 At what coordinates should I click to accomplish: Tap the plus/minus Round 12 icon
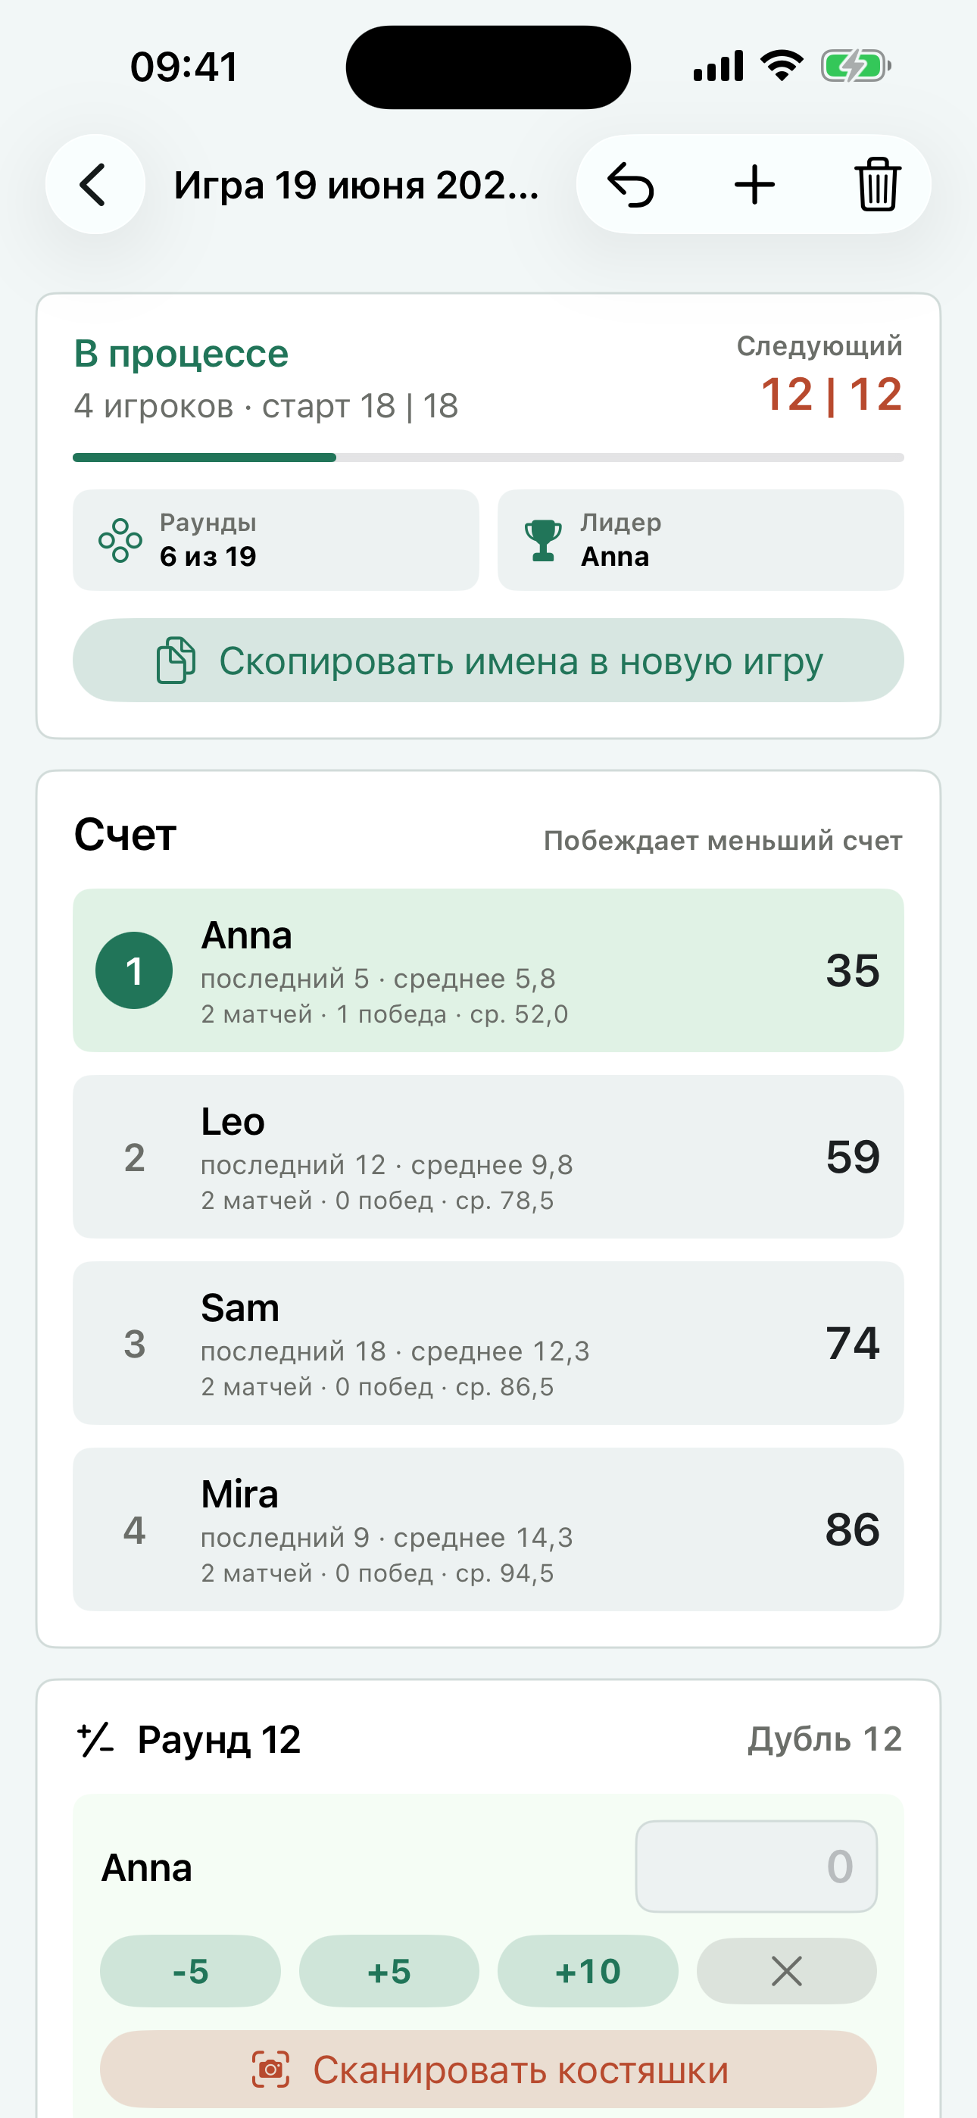[x=95, y=1740]
